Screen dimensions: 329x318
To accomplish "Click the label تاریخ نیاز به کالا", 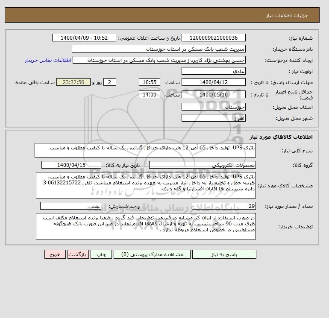I will [123, 165].
